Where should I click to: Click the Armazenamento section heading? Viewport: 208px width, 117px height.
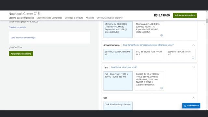111,45
